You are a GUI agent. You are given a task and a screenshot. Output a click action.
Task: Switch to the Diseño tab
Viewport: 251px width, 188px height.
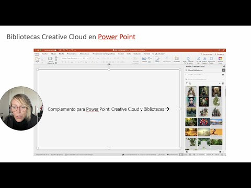(x=62, y=54)
